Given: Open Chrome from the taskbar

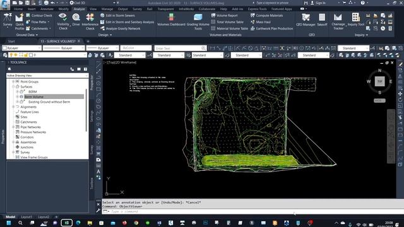Looking at the screenshot, I should click(x=136, y=223).
